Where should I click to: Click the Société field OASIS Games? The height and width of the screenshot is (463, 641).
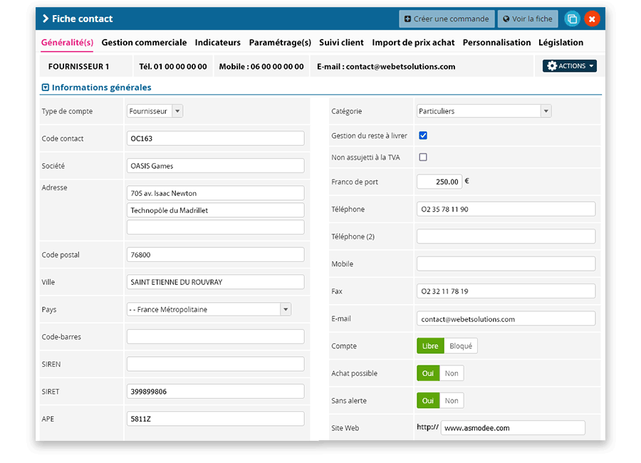point(215,166)
